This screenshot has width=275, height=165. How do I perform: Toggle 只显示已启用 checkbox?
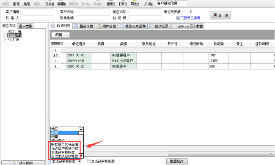(x=178, y=18)
